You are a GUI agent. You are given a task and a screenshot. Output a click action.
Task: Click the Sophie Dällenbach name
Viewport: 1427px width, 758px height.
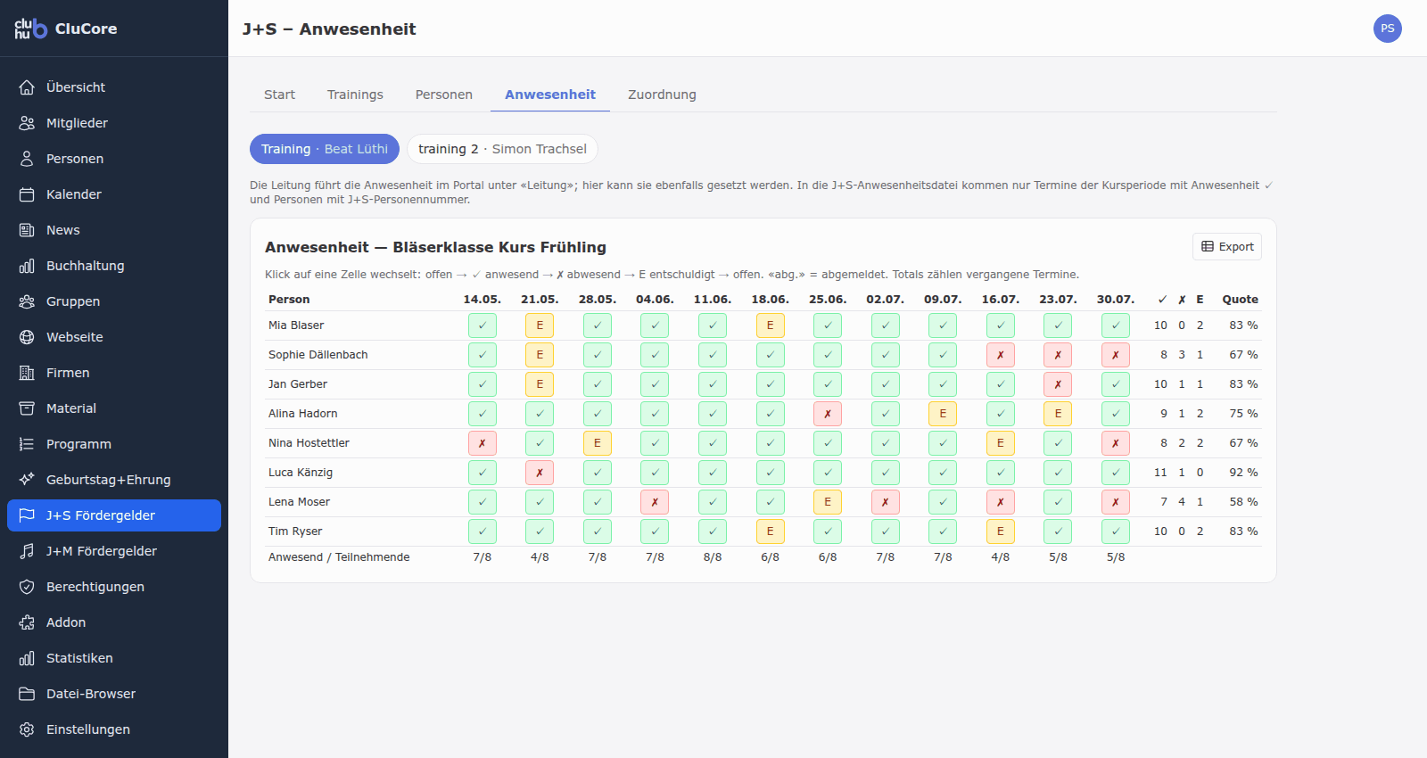318,355
